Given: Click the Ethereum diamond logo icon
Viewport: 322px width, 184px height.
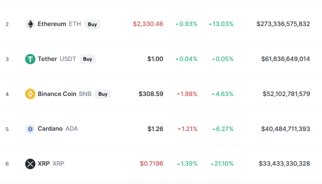Looking at the screenshot, I should coord(30,24).
